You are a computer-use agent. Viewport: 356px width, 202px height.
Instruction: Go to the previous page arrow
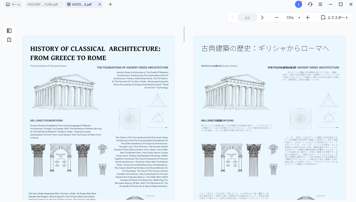(232, 17)
